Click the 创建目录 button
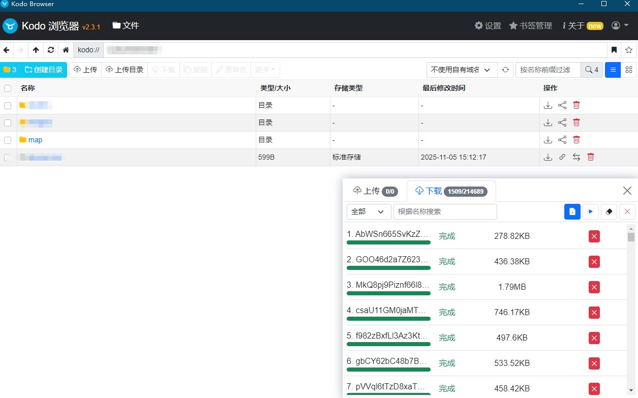The height and width of the screenshot is (398, 638). tap(44, 70)
